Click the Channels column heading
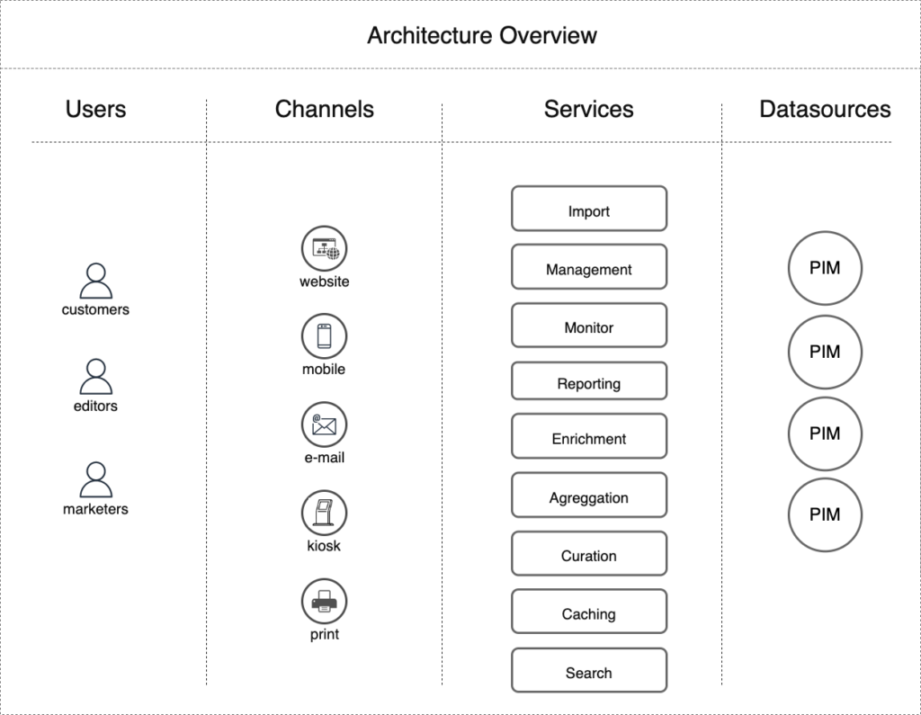 (x=324, y=110)
